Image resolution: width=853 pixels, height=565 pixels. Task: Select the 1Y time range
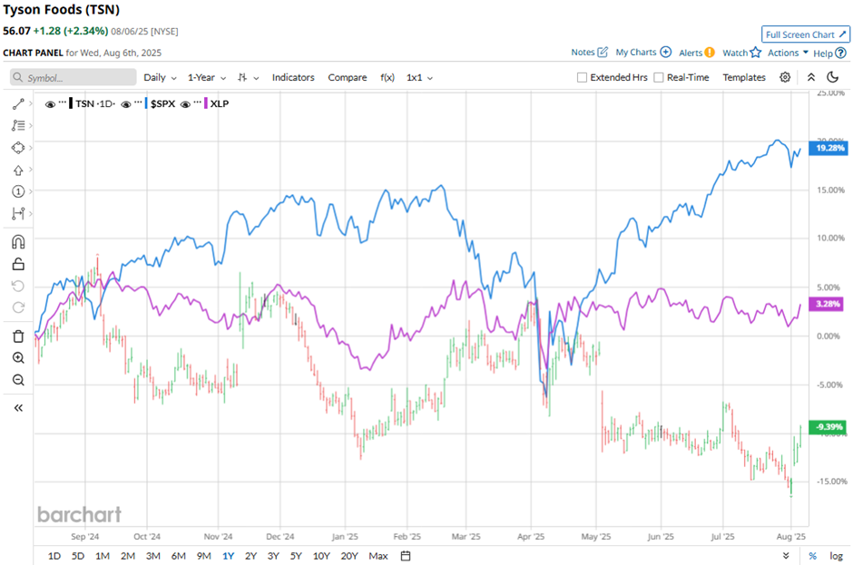coord(228,556)
